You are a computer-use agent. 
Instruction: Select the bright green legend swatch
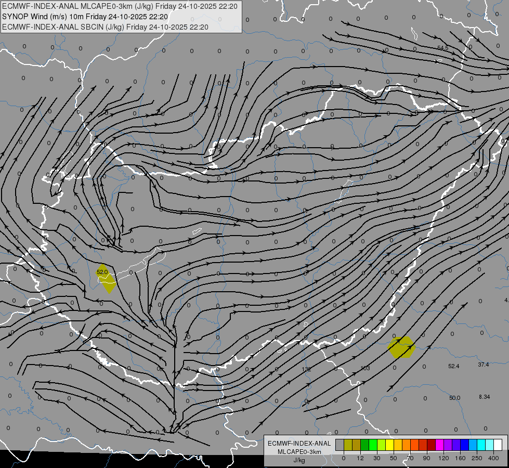point(373,445)
